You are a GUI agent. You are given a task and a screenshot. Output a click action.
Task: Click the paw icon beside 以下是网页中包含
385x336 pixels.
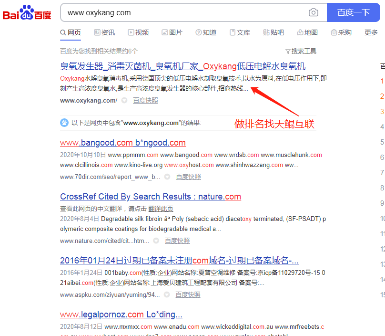64,123
